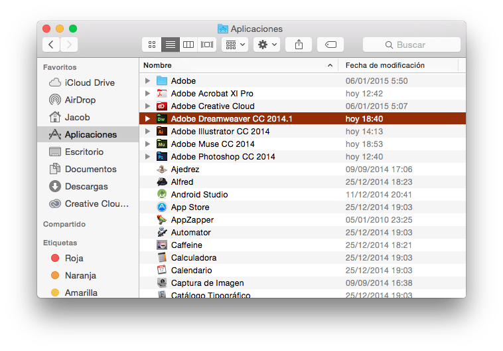503x351 pixels.
Task: Select the Adobe Dreamweaver Dw icon
Action: point(162,118)
